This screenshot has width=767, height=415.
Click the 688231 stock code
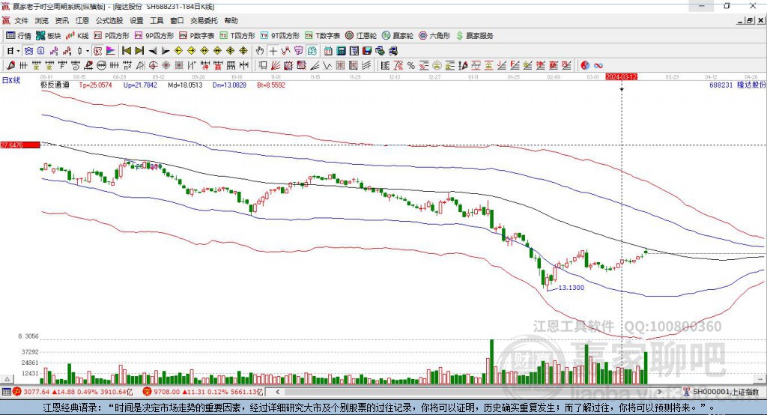click(x=721, y=85)
